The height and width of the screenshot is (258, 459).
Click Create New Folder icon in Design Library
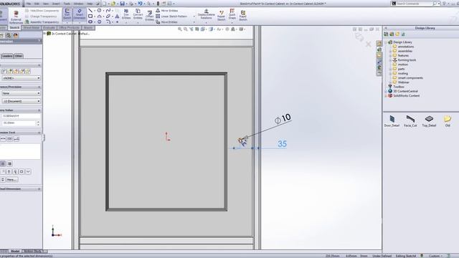pyautogui.click(x=397, y=34)
